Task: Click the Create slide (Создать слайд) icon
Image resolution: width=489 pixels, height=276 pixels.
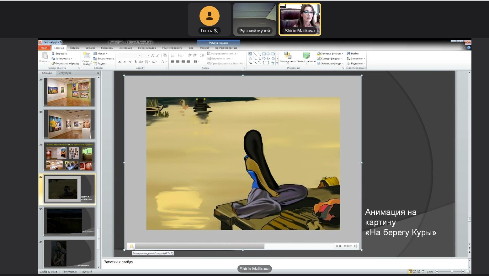Action: tap(87, 56)
